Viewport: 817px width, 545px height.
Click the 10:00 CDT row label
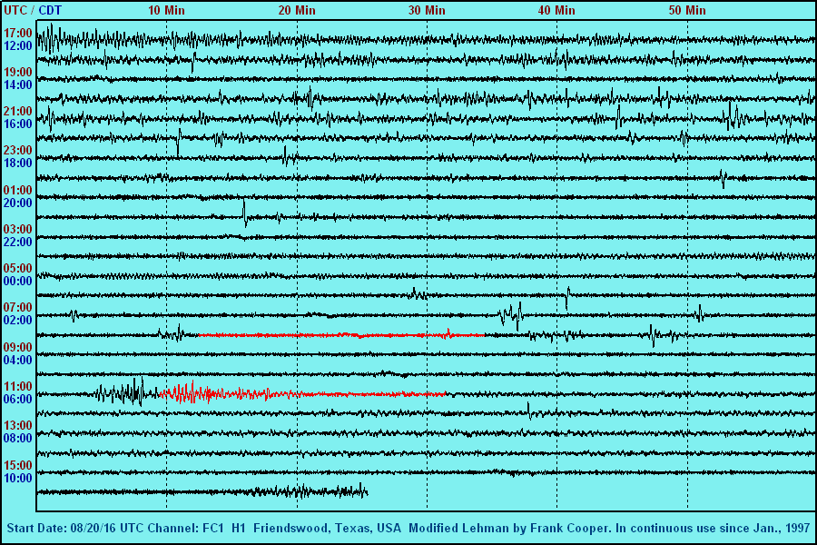pos(18,478)
